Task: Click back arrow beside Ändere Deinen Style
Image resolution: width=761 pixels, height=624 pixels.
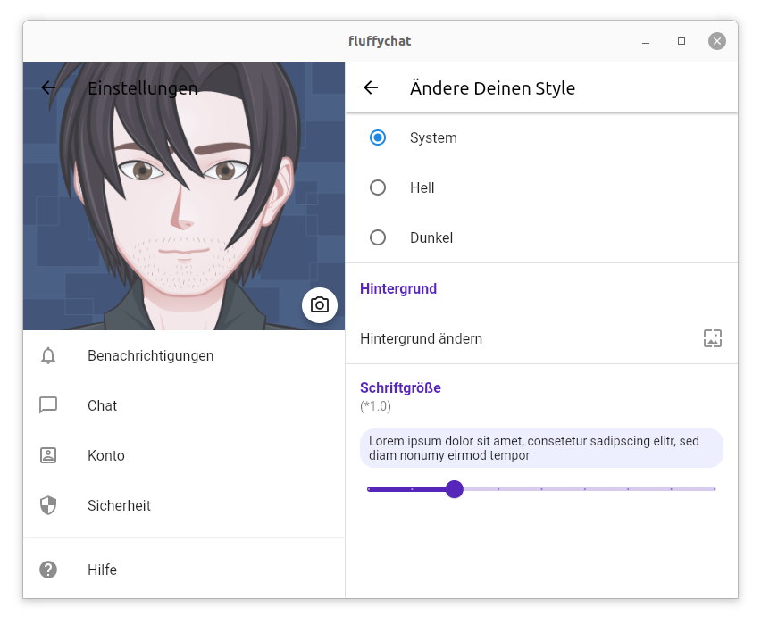Action: [x=371, y=87]
